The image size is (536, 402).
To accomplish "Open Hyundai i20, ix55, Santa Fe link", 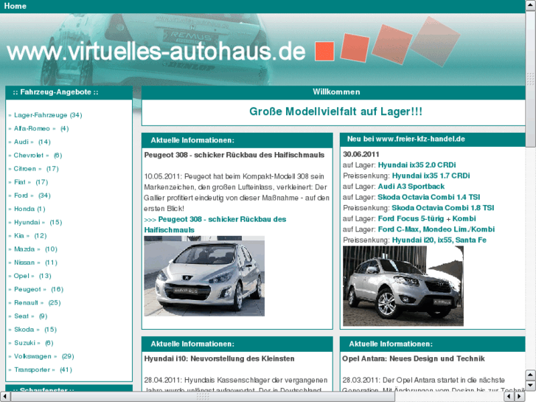I will coord(439,240).
